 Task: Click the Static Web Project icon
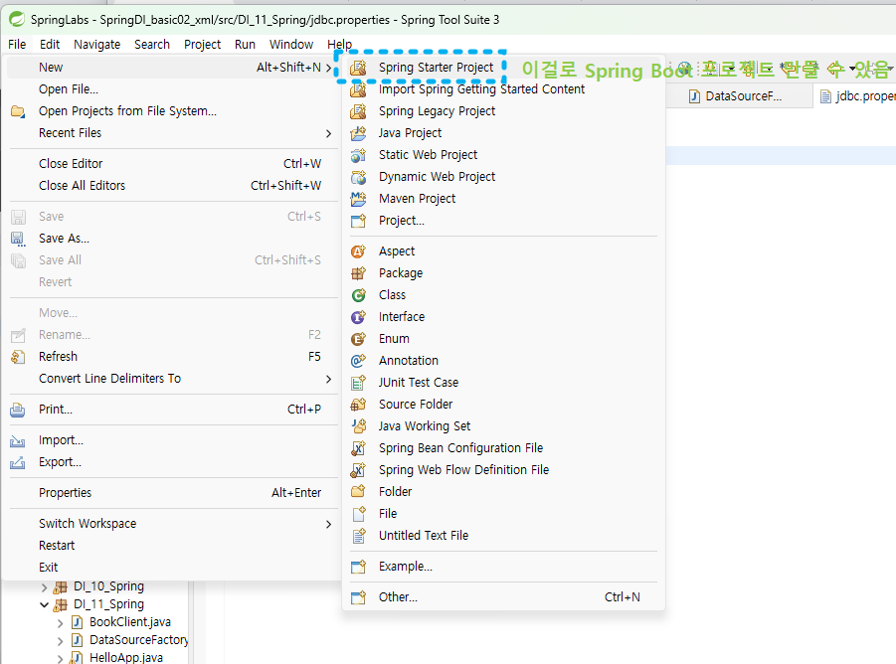358,155
